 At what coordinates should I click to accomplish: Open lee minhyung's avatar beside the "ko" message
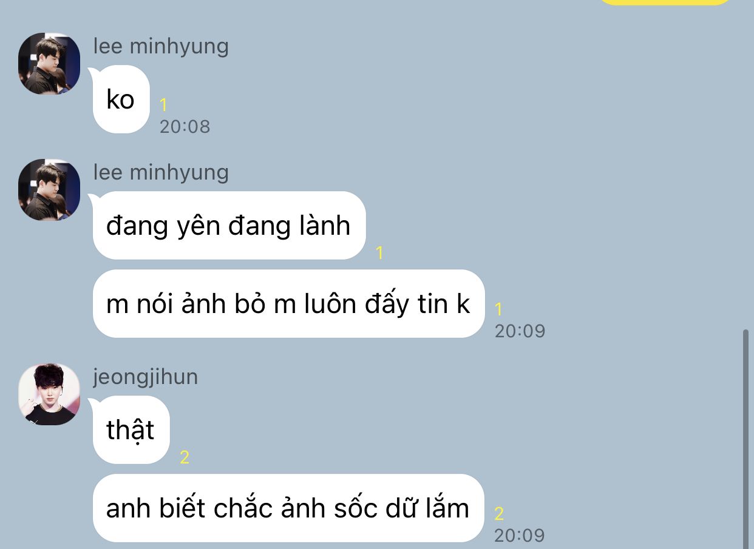tap(49, 64)
